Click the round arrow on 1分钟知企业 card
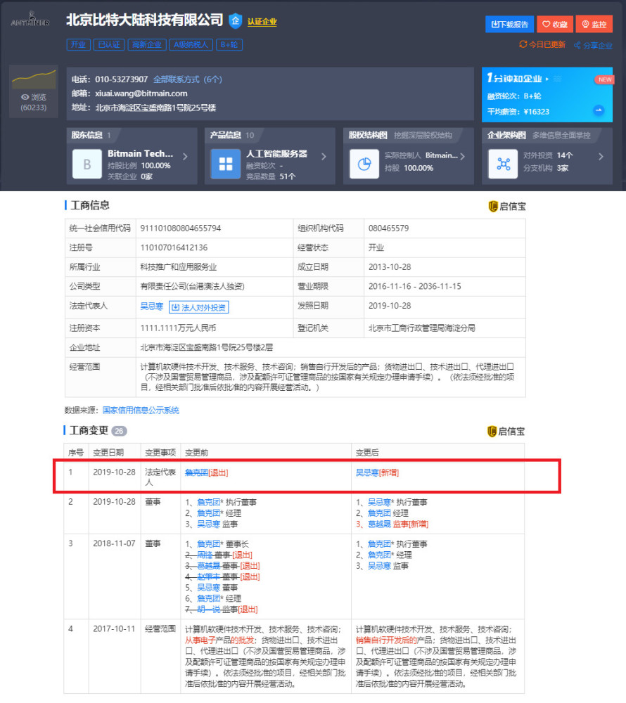626x703 pixels. 599,110
